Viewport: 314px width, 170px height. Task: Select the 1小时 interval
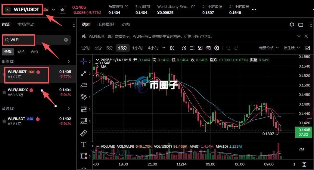point(138,48)
